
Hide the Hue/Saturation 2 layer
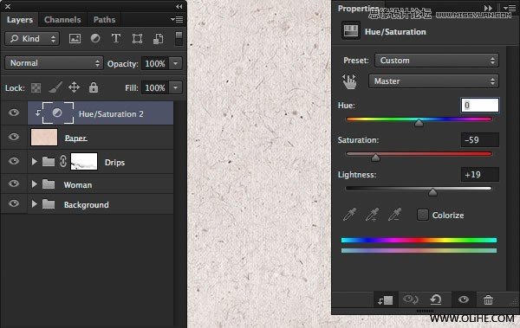pyautogui.click(x=14, y=113)
